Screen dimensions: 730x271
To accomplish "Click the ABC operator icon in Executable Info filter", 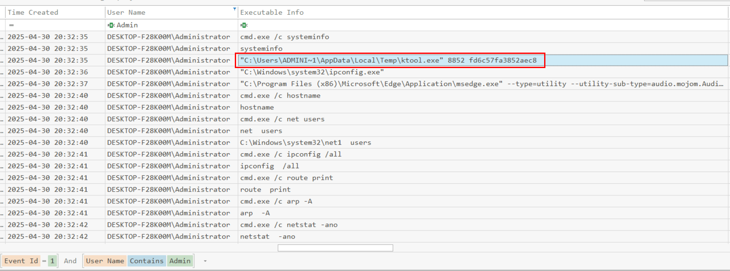I will pos(244,25).
